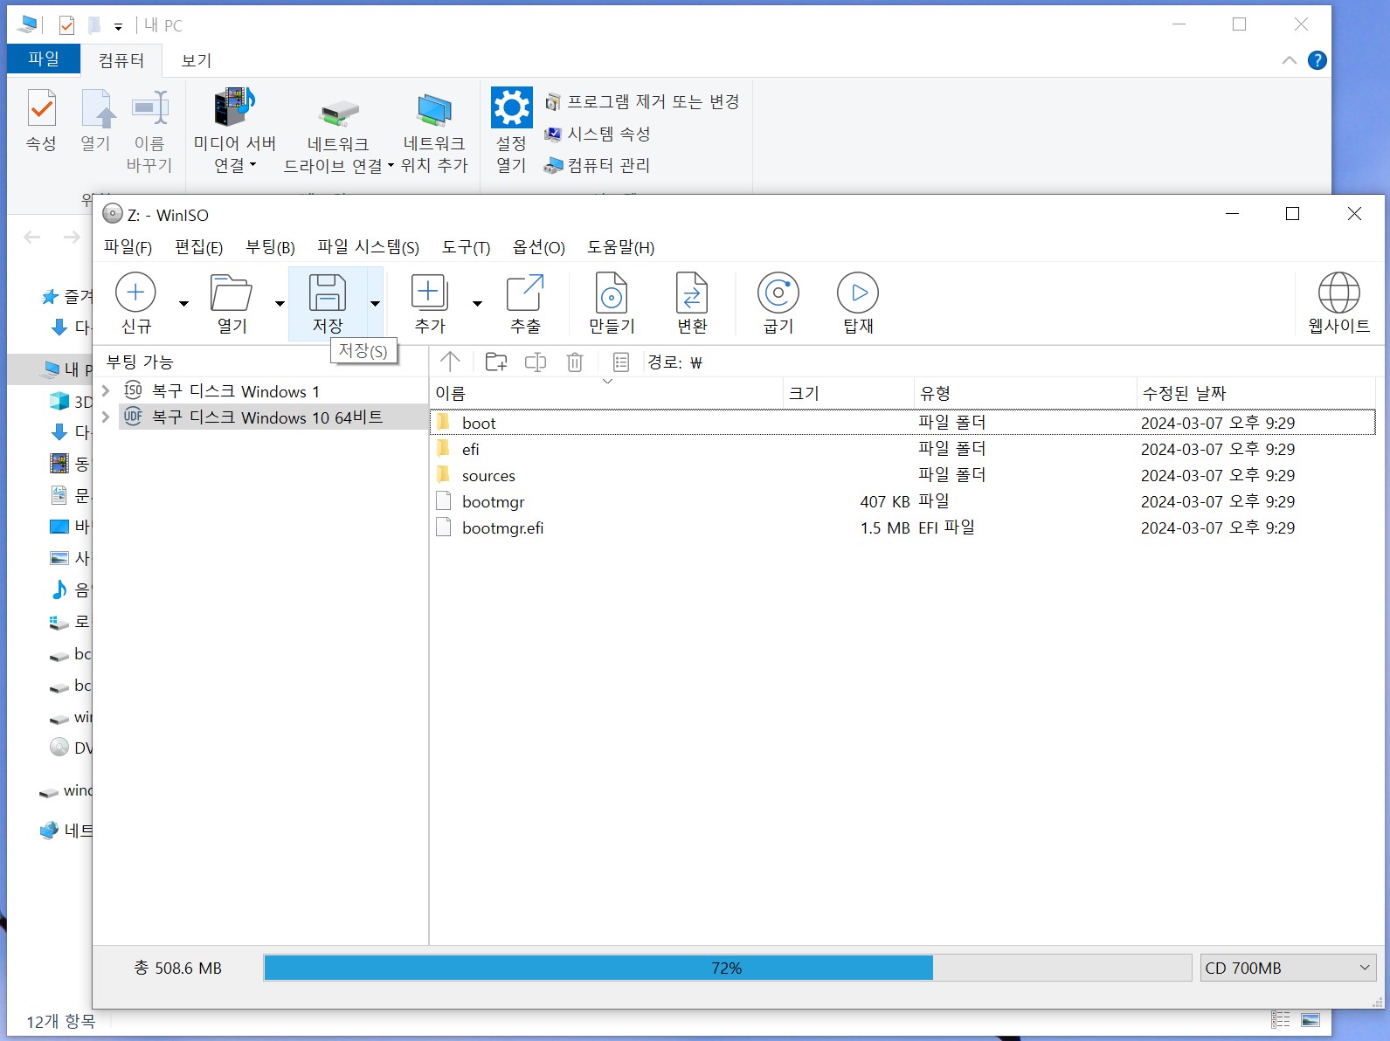The image size is (1390, 1041).
Task: Click the 72% capacity progress bar
Action: coord(727,968)
